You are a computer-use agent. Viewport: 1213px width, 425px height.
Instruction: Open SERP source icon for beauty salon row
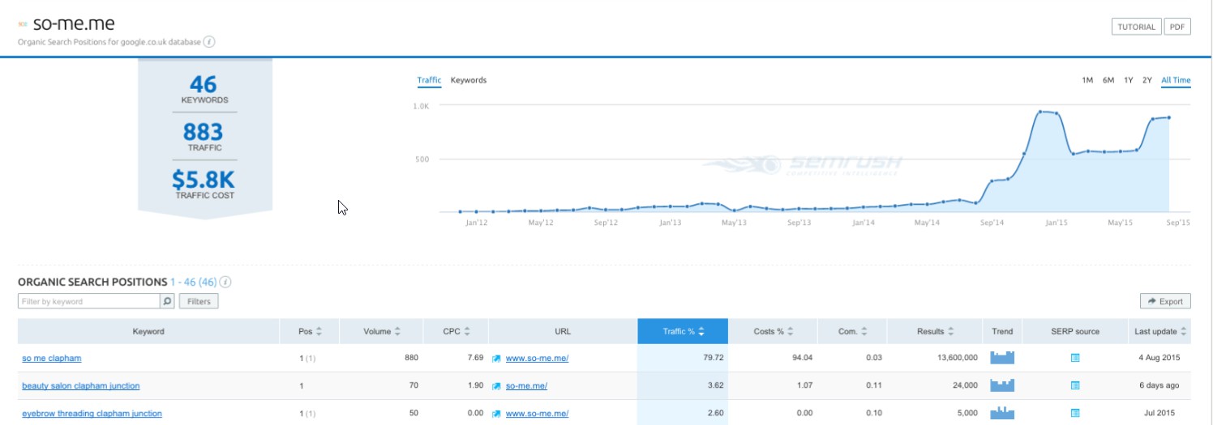[1075, 385]
